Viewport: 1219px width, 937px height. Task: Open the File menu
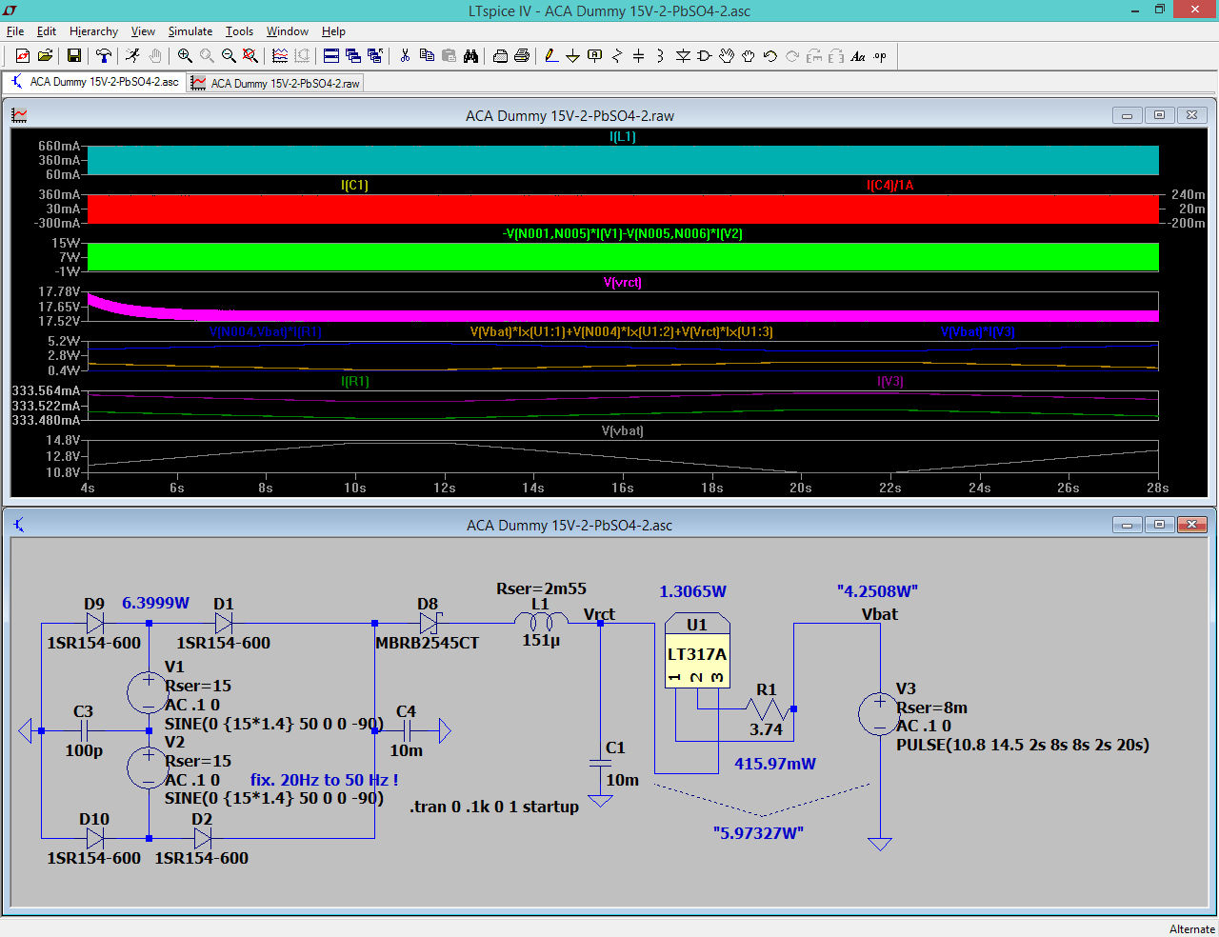(x=15, y=31)
